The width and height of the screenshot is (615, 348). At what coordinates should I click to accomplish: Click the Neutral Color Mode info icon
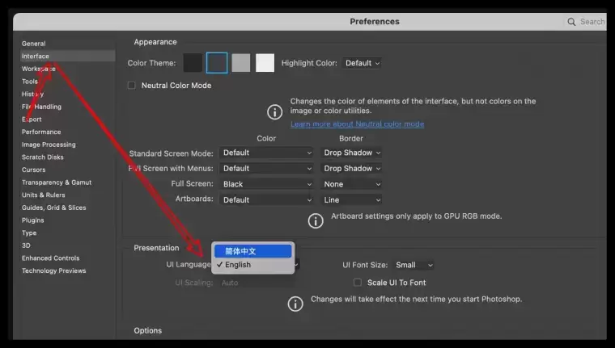coord(274,112)
